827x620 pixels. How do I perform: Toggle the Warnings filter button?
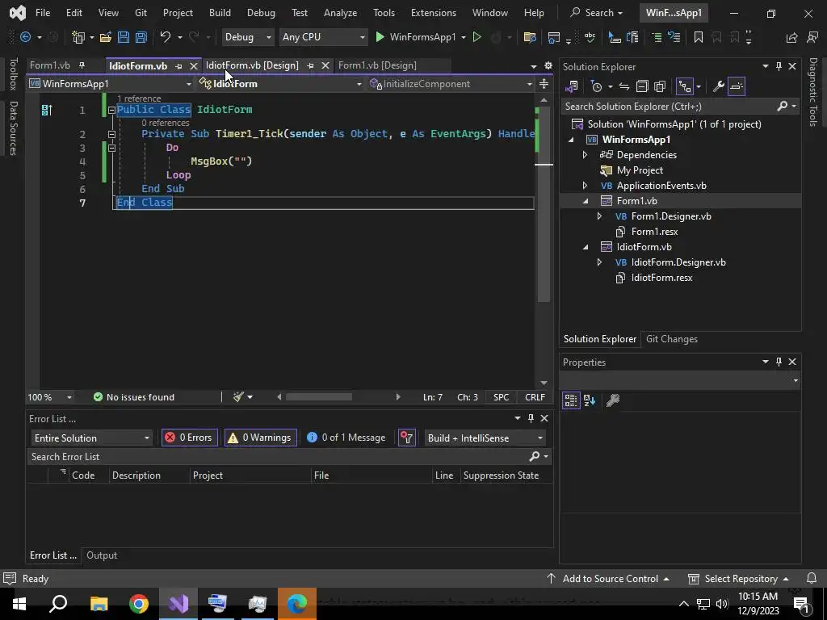(x=261, y=438)
